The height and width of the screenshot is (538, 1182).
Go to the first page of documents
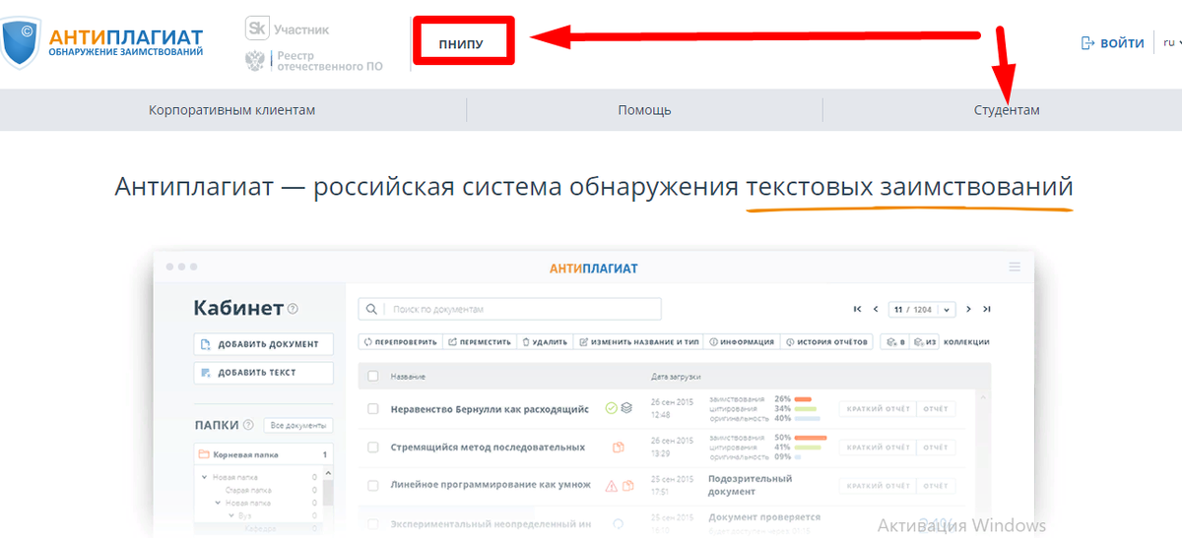[x=857, y=309]
